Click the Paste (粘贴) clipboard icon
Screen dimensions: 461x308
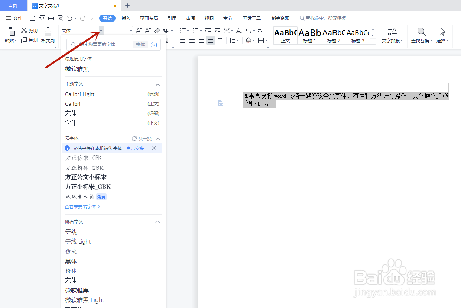click(11, 32)
